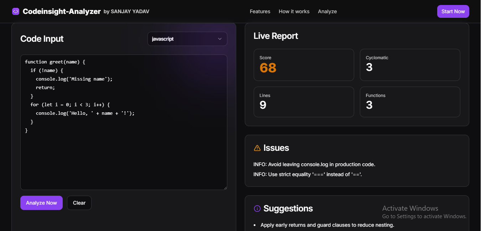Click the Functions metric card

click(410, 102)
